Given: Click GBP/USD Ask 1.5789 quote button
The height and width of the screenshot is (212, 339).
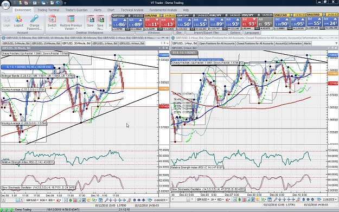Looking at the screenshot, I should tap(136, 23).
